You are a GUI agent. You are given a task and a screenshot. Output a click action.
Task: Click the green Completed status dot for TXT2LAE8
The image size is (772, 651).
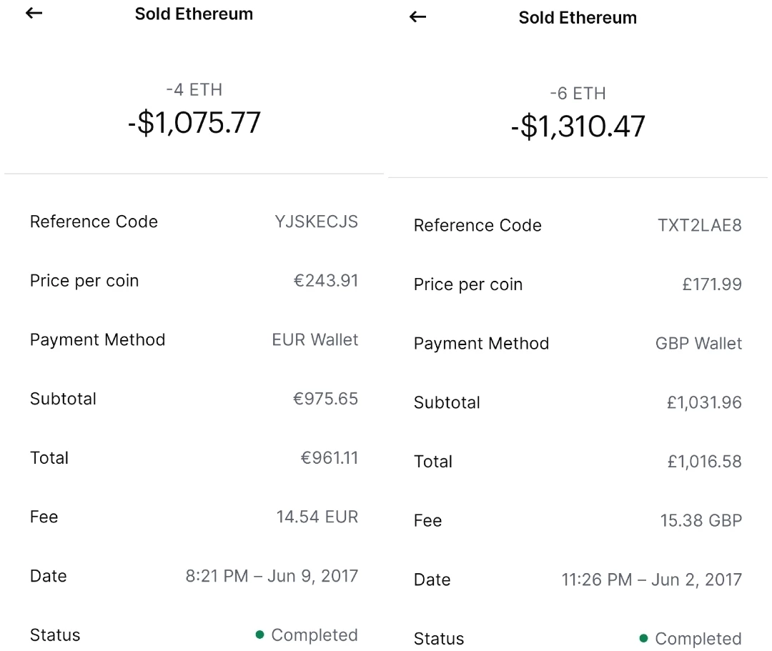[x=643, y=638]
